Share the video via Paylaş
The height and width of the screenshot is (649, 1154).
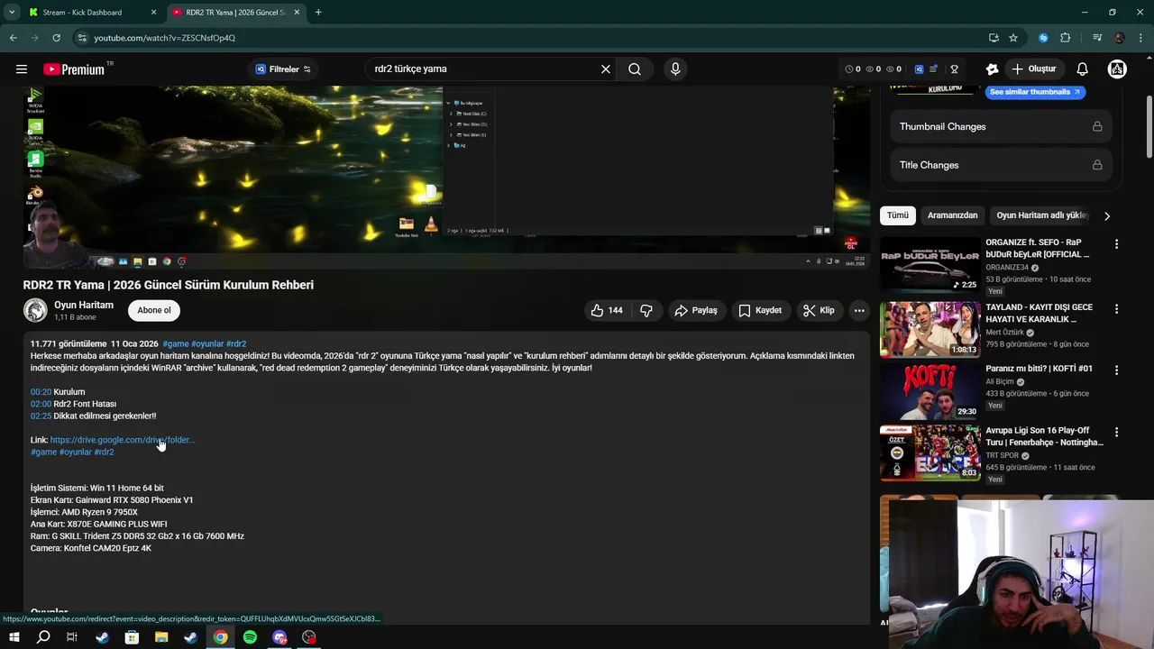(x=695, y=310)
